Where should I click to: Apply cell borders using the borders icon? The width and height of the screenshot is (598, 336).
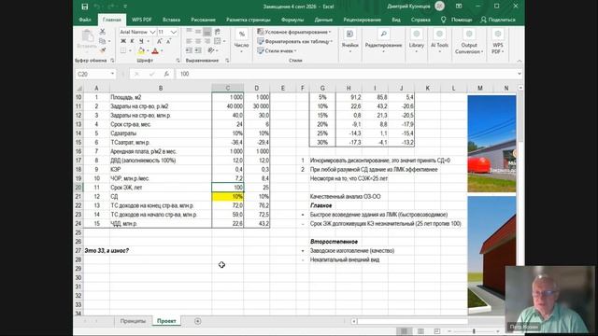pos(123,50)
